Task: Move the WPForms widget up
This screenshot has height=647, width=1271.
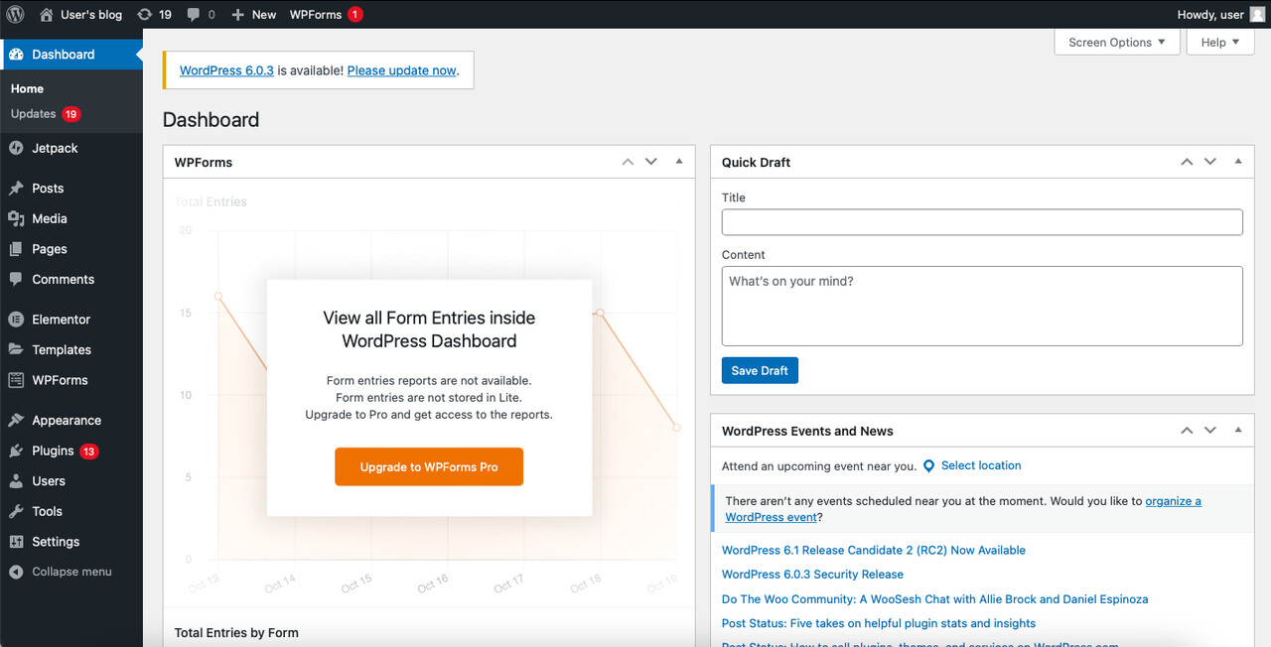Action: [x=628, y=162]
